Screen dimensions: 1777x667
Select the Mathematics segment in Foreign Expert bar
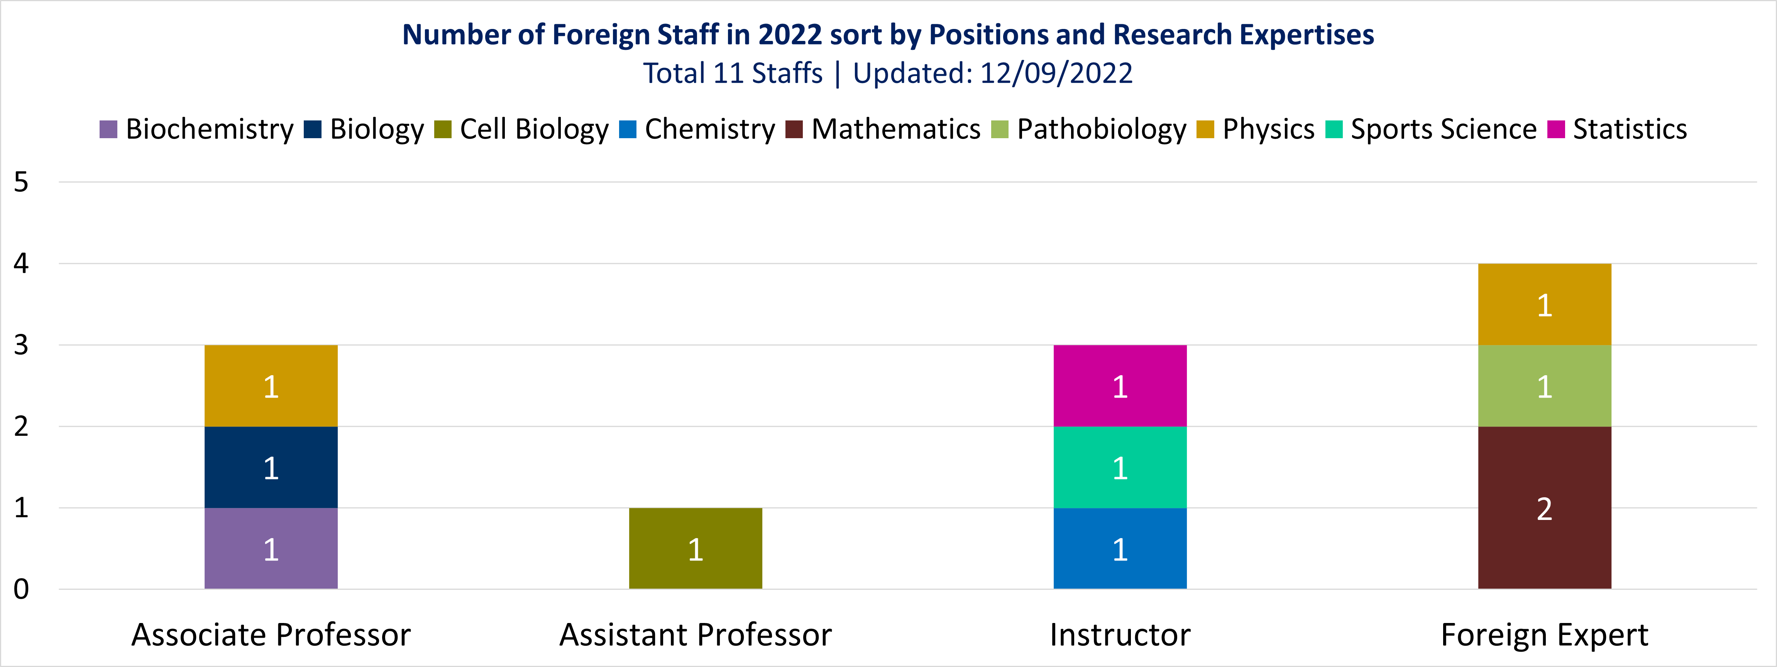tap(1545, 508)
